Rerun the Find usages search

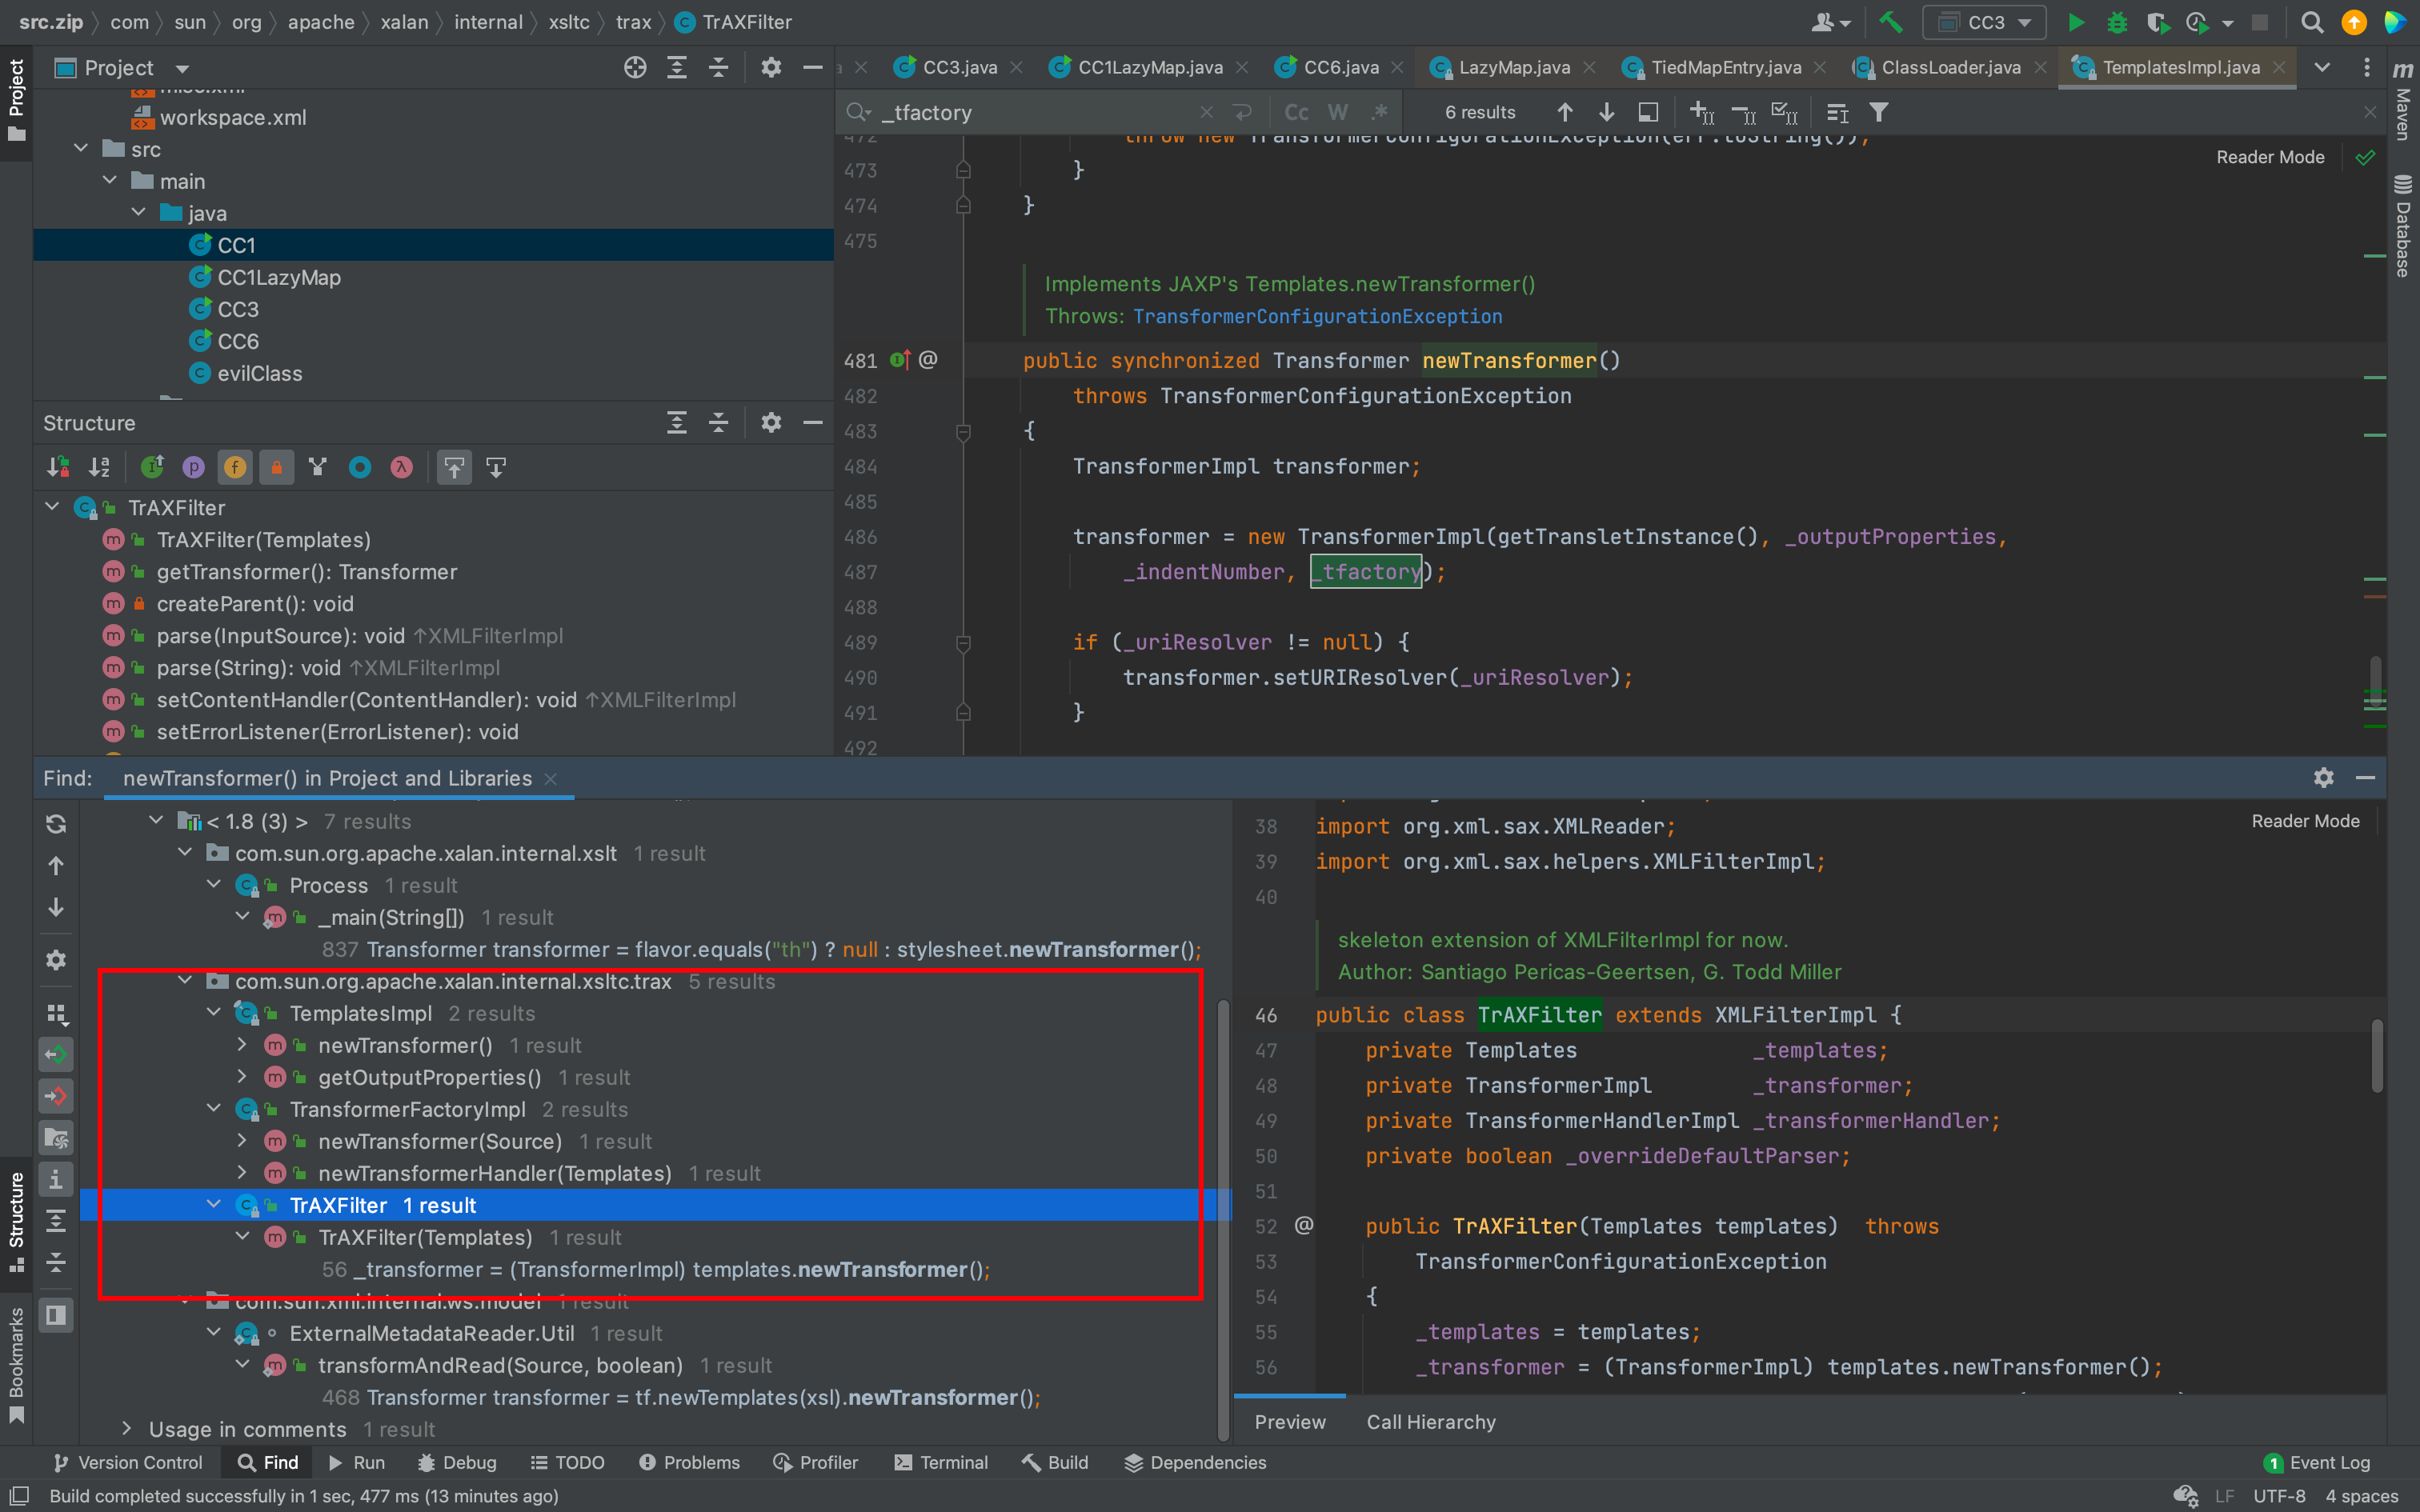pyautogui.click(x=56, y=823)
